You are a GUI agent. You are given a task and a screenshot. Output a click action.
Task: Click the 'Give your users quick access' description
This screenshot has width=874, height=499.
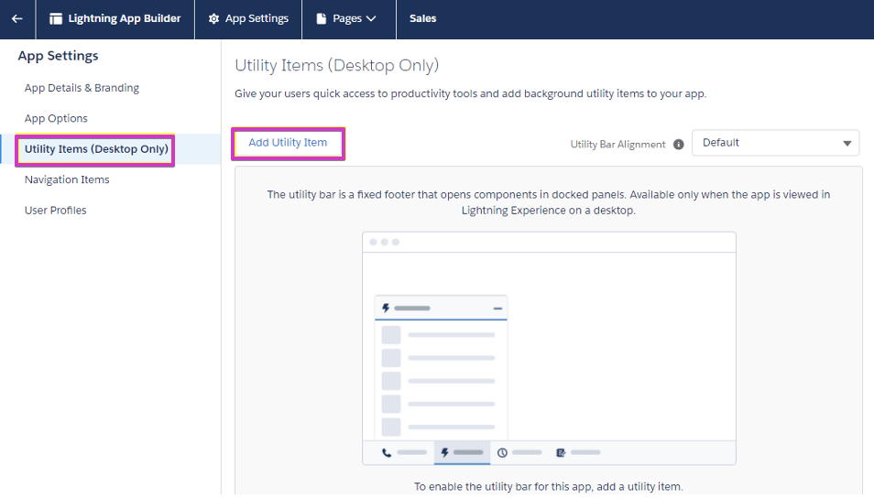[471, 93]
